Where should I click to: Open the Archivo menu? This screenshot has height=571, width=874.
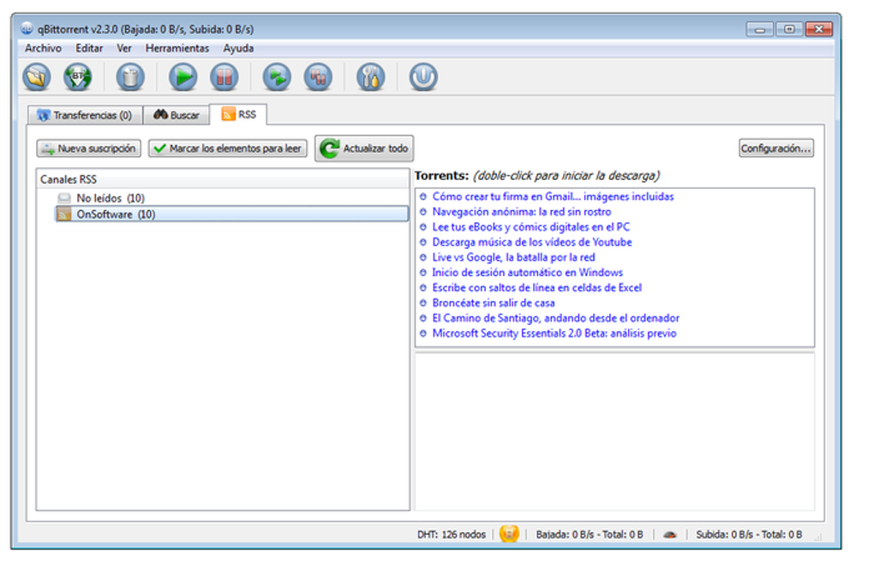(x=43, y=49)
